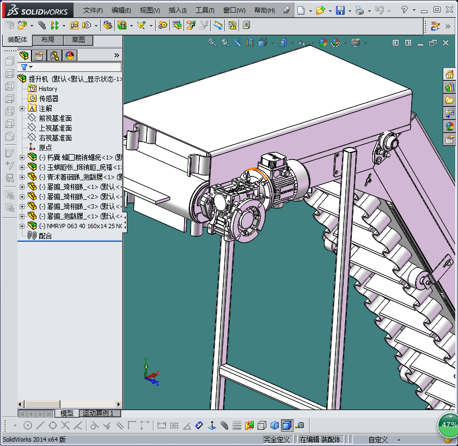Open the 工具(T) menu

[x=205, y=10]
